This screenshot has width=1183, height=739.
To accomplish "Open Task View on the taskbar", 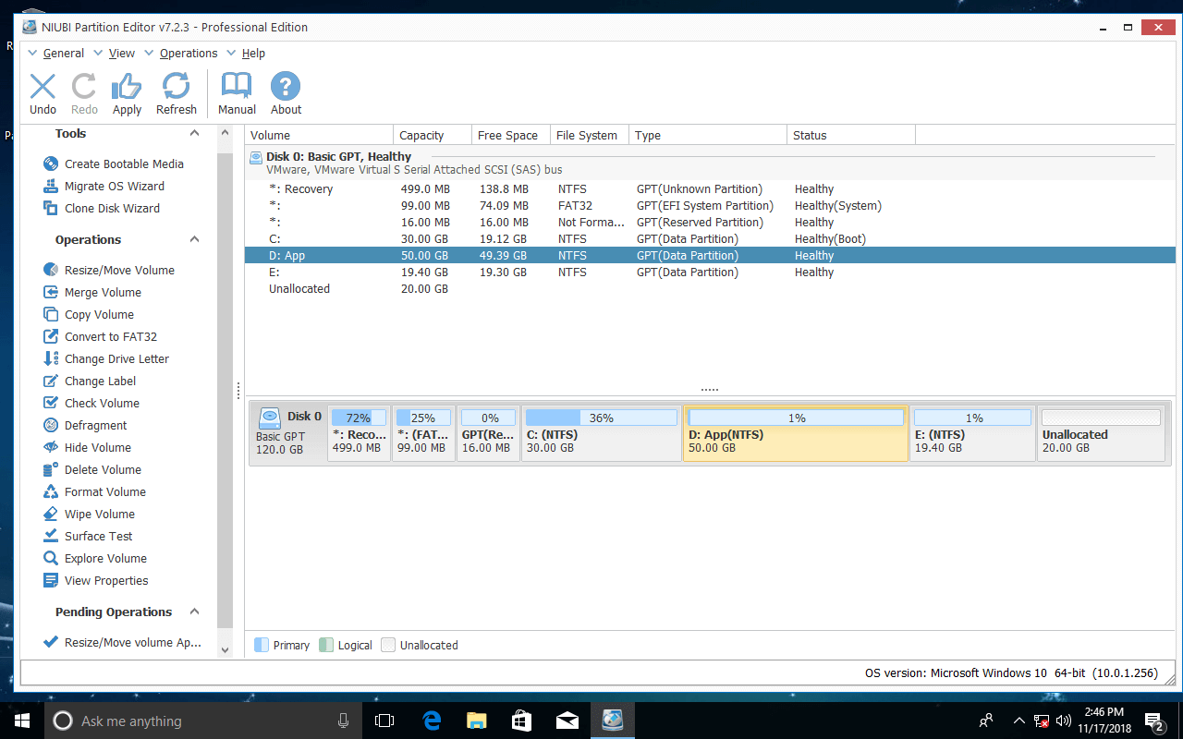I will 384,721.
